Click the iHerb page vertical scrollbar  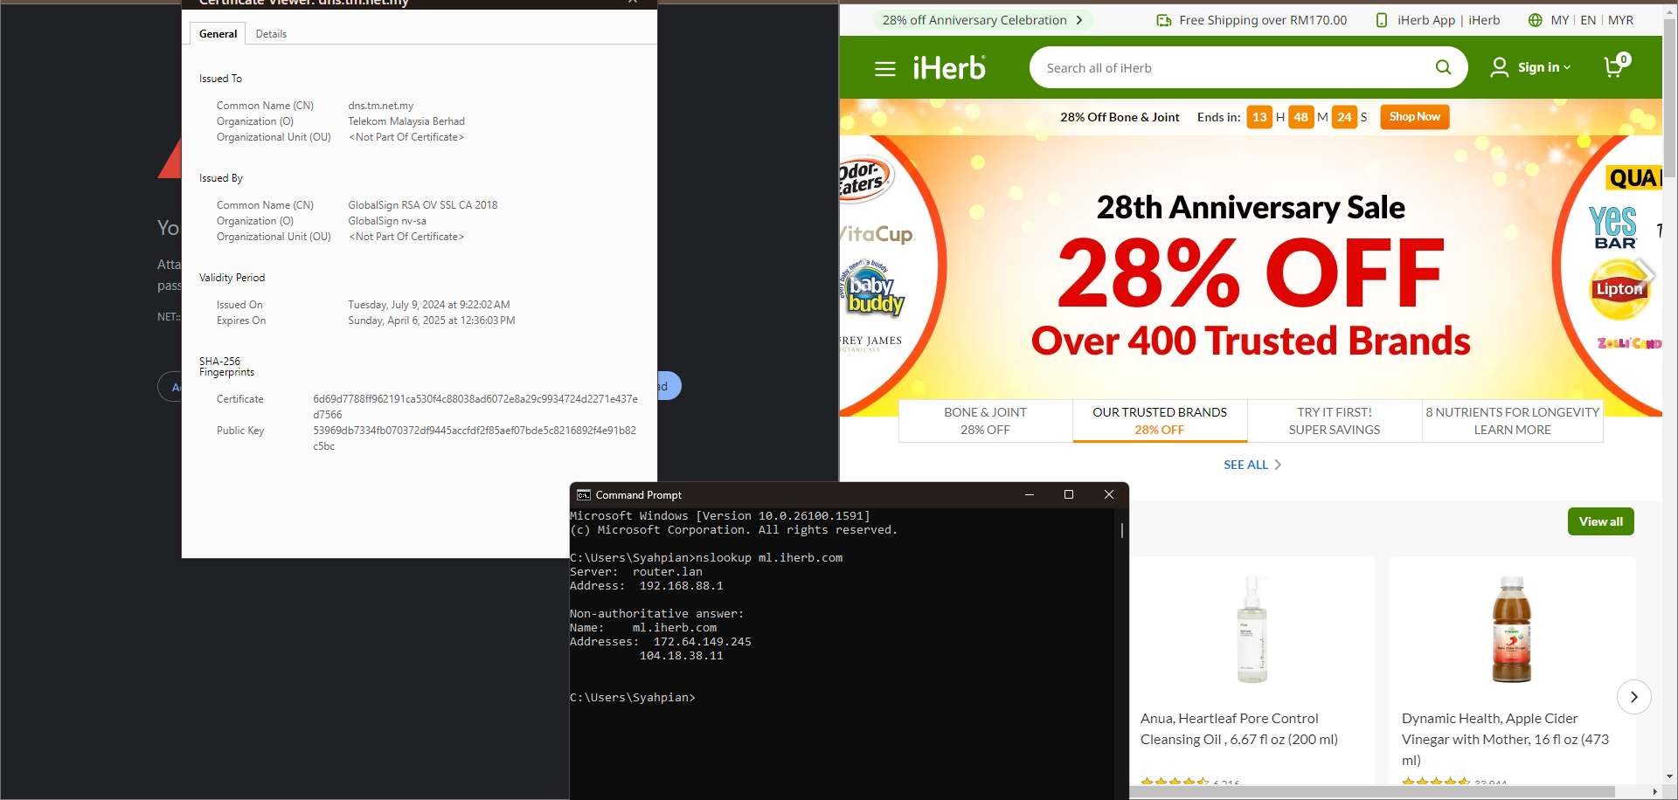pyautogui.click(x=1669, y=96)
